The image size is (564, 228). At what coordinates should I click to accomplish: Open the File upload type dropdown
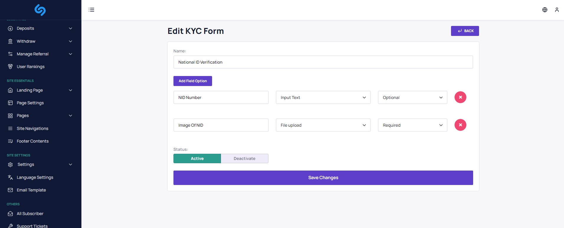[323, 125]
